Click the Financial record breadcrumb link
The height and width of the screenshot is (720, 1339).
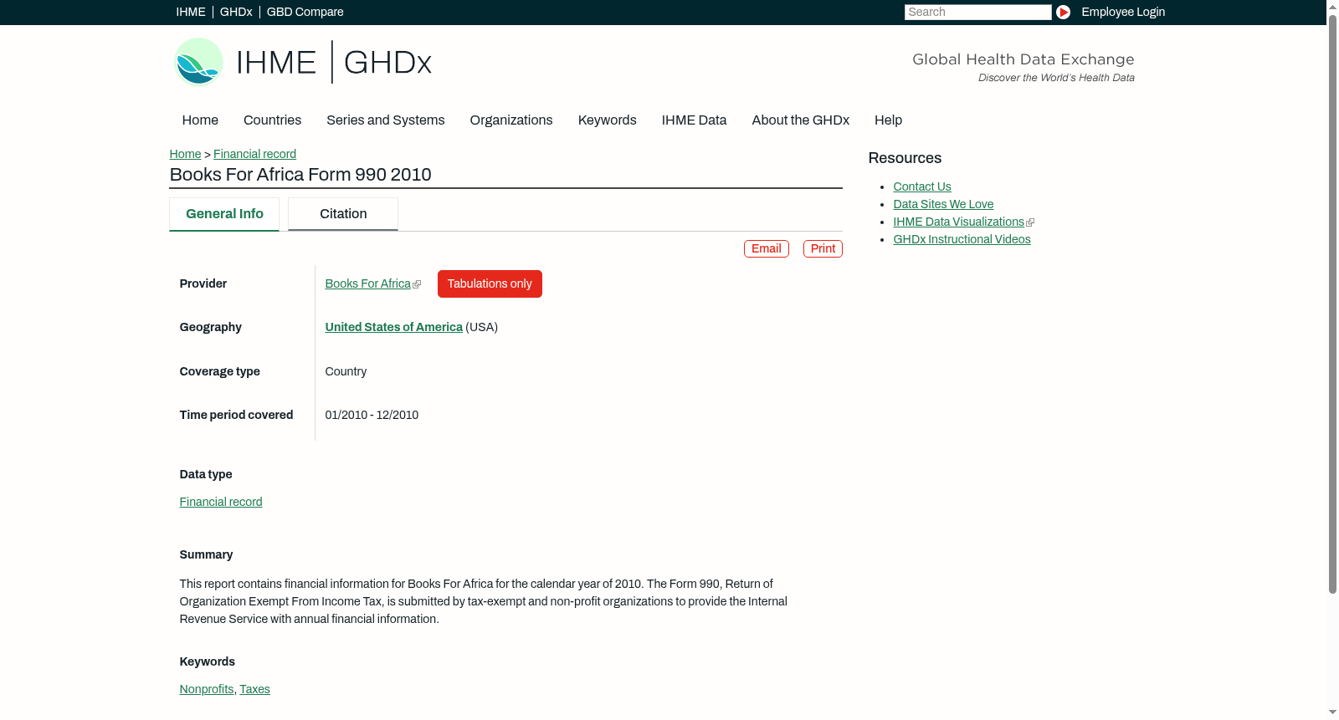click(254, 154)
